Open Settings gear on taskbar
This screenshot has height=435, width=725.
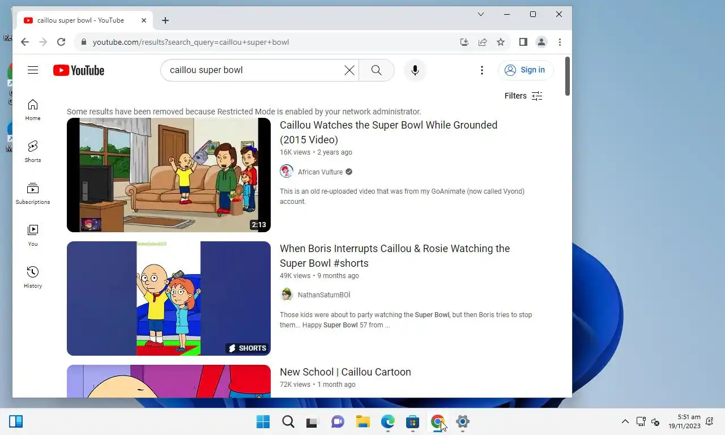point(463,421)
